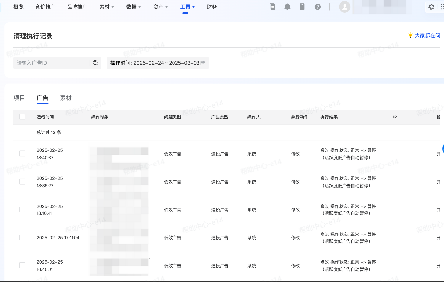Switch to the 项目 tab

(19, 98)
